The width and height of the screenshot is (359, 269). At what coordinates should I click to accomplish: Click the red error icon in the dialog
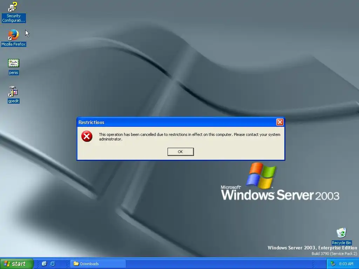[x=87, y=136]
